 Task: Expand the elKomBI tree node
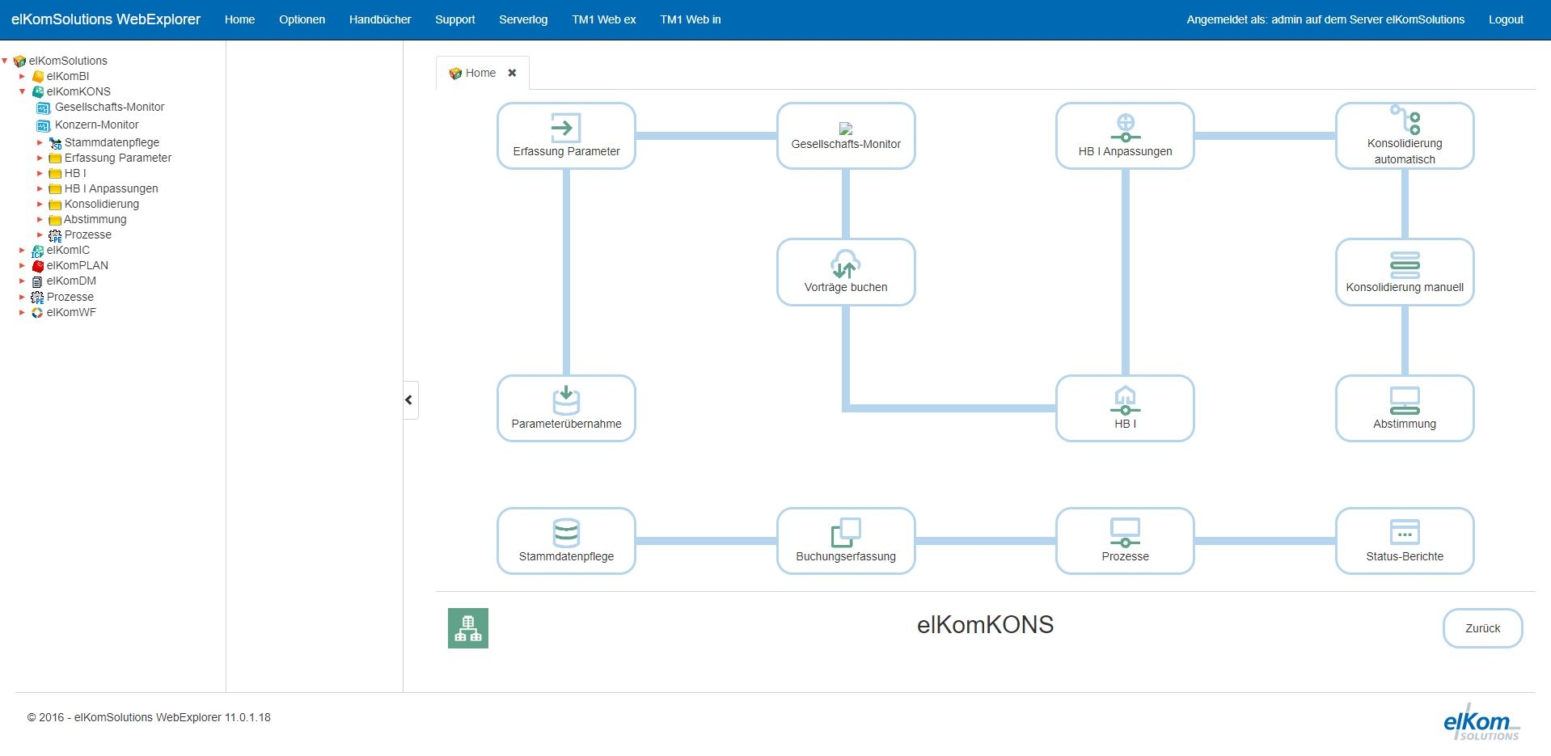[x=22, y=76]
